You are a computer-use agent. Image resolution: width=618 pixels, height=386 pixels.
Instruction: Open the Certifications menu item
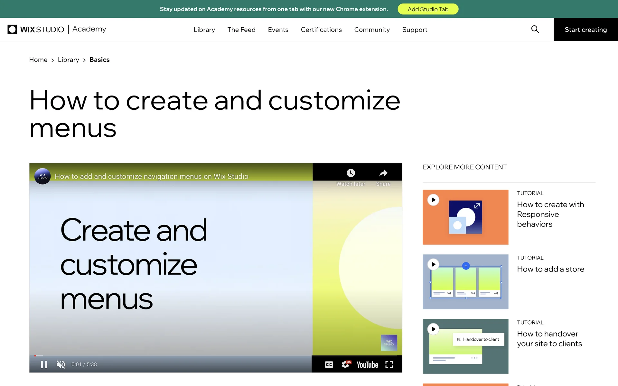click(x=321, y=30)
